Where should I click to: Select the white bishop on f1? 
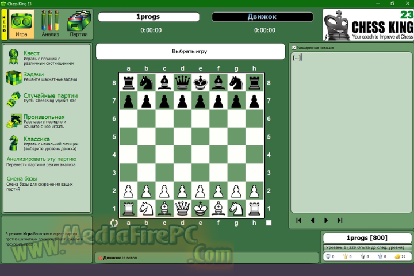[218, 209]
